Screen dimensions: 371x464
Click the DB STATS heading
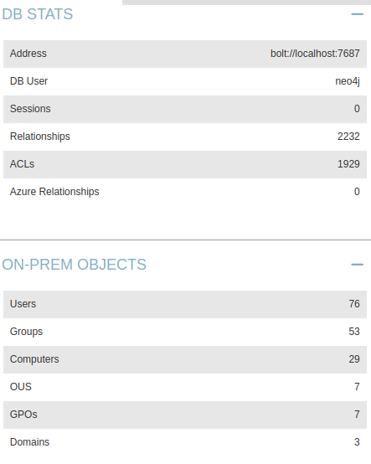tap(38, 14)
